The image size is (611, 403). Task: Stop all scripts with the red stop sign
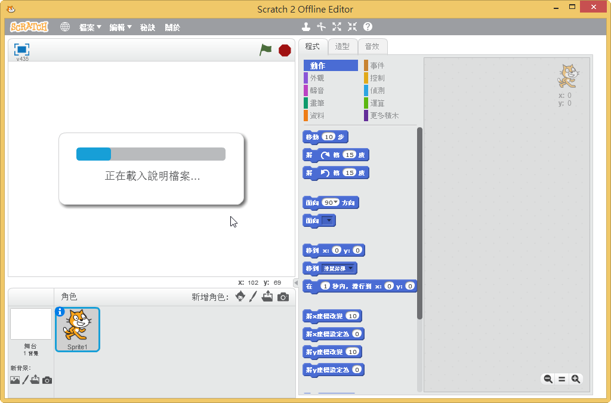tap(285, 50)
